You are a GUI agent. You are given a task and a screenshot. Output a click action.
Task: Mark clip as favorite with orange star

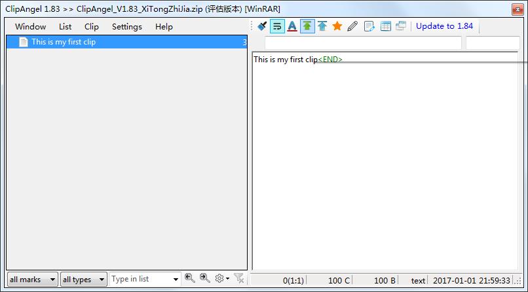[x=337, y=26]
